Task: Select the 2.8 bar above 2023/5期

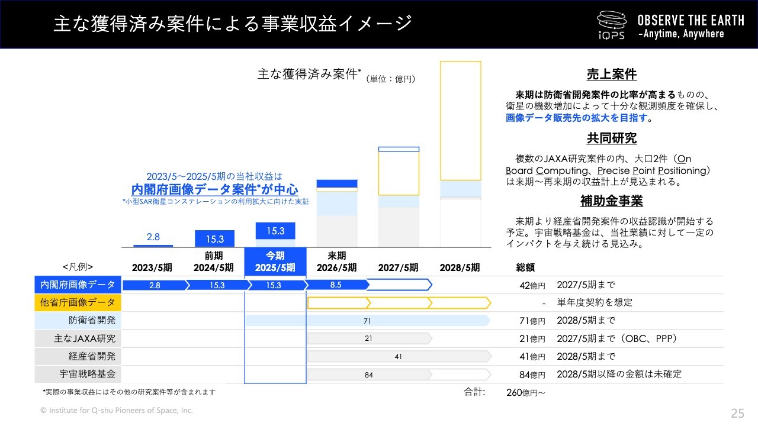Action: pyautogui.click(x=153, y=245)
